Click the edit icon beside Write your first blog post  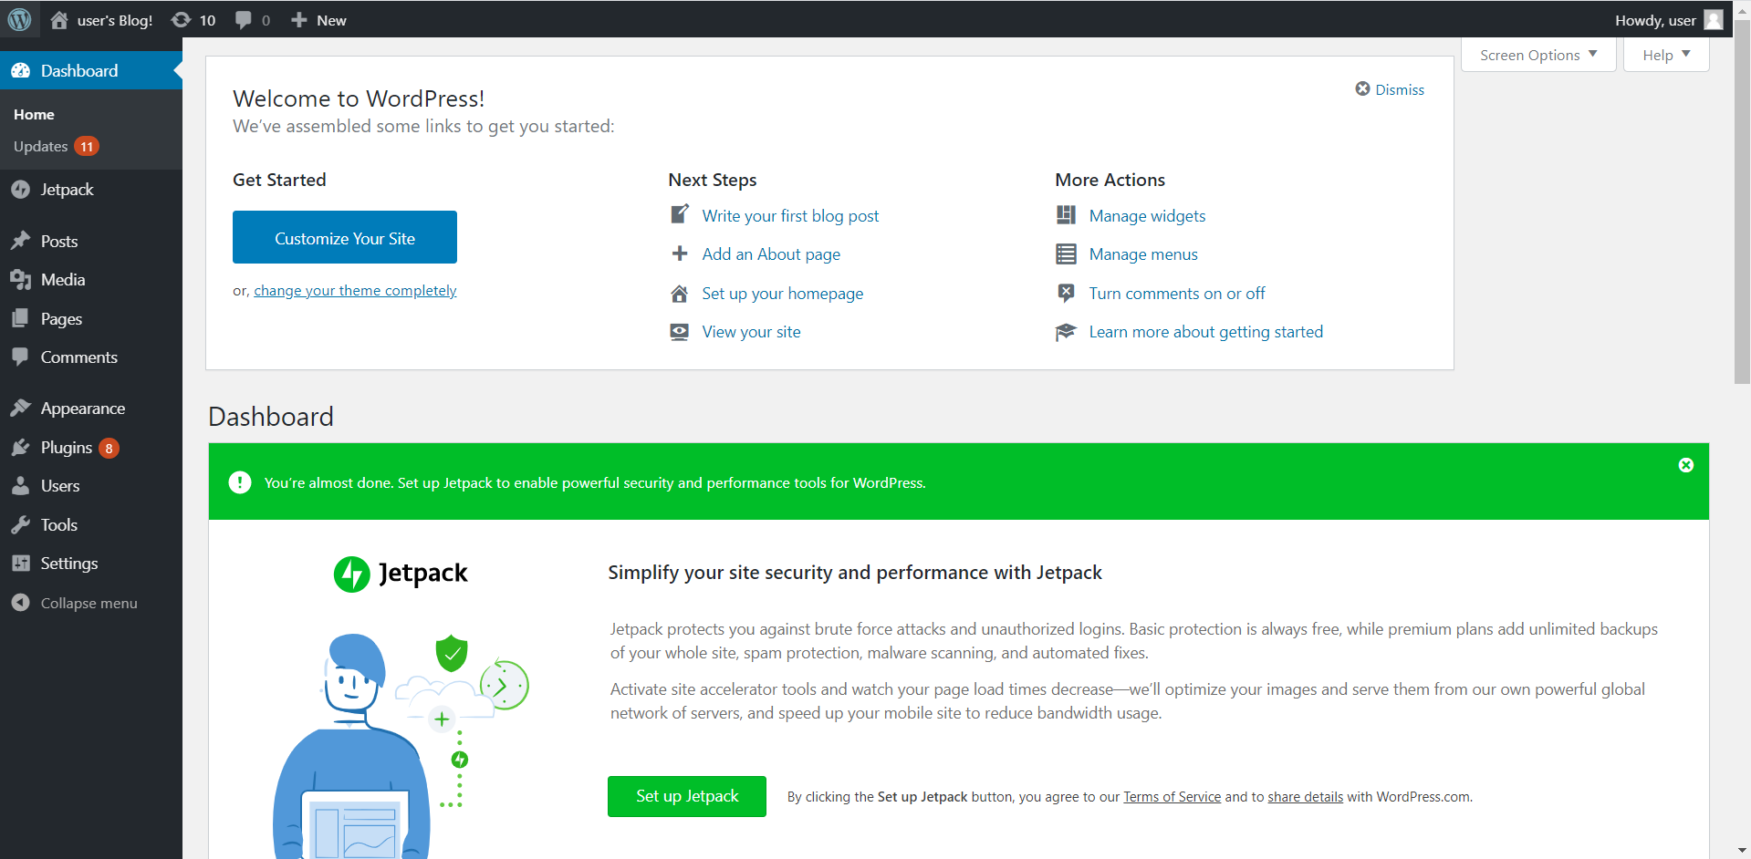click(x=680, y=215)
